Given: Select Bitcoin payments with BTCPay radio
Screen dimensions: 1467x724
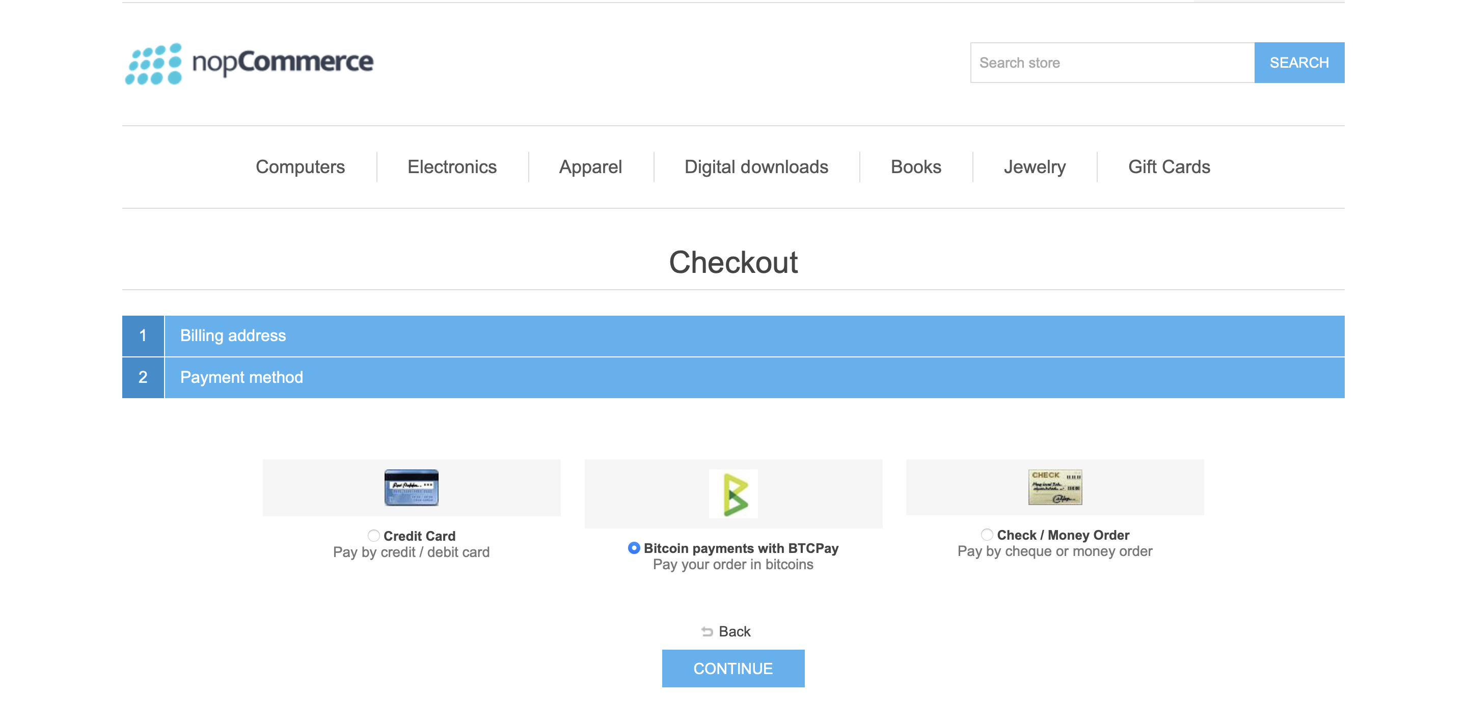Looking at the screenshot, I should pyautogui.click(x=634, y=547).
